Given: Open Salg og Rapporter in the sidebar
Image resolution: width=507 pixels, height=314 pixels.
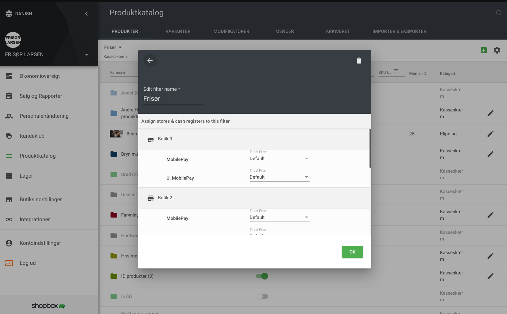Looking at the screenshot, I should pos(41,96).
